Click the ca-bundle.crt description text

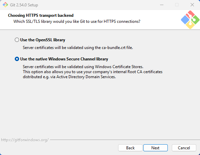click(x=78, y=48)
